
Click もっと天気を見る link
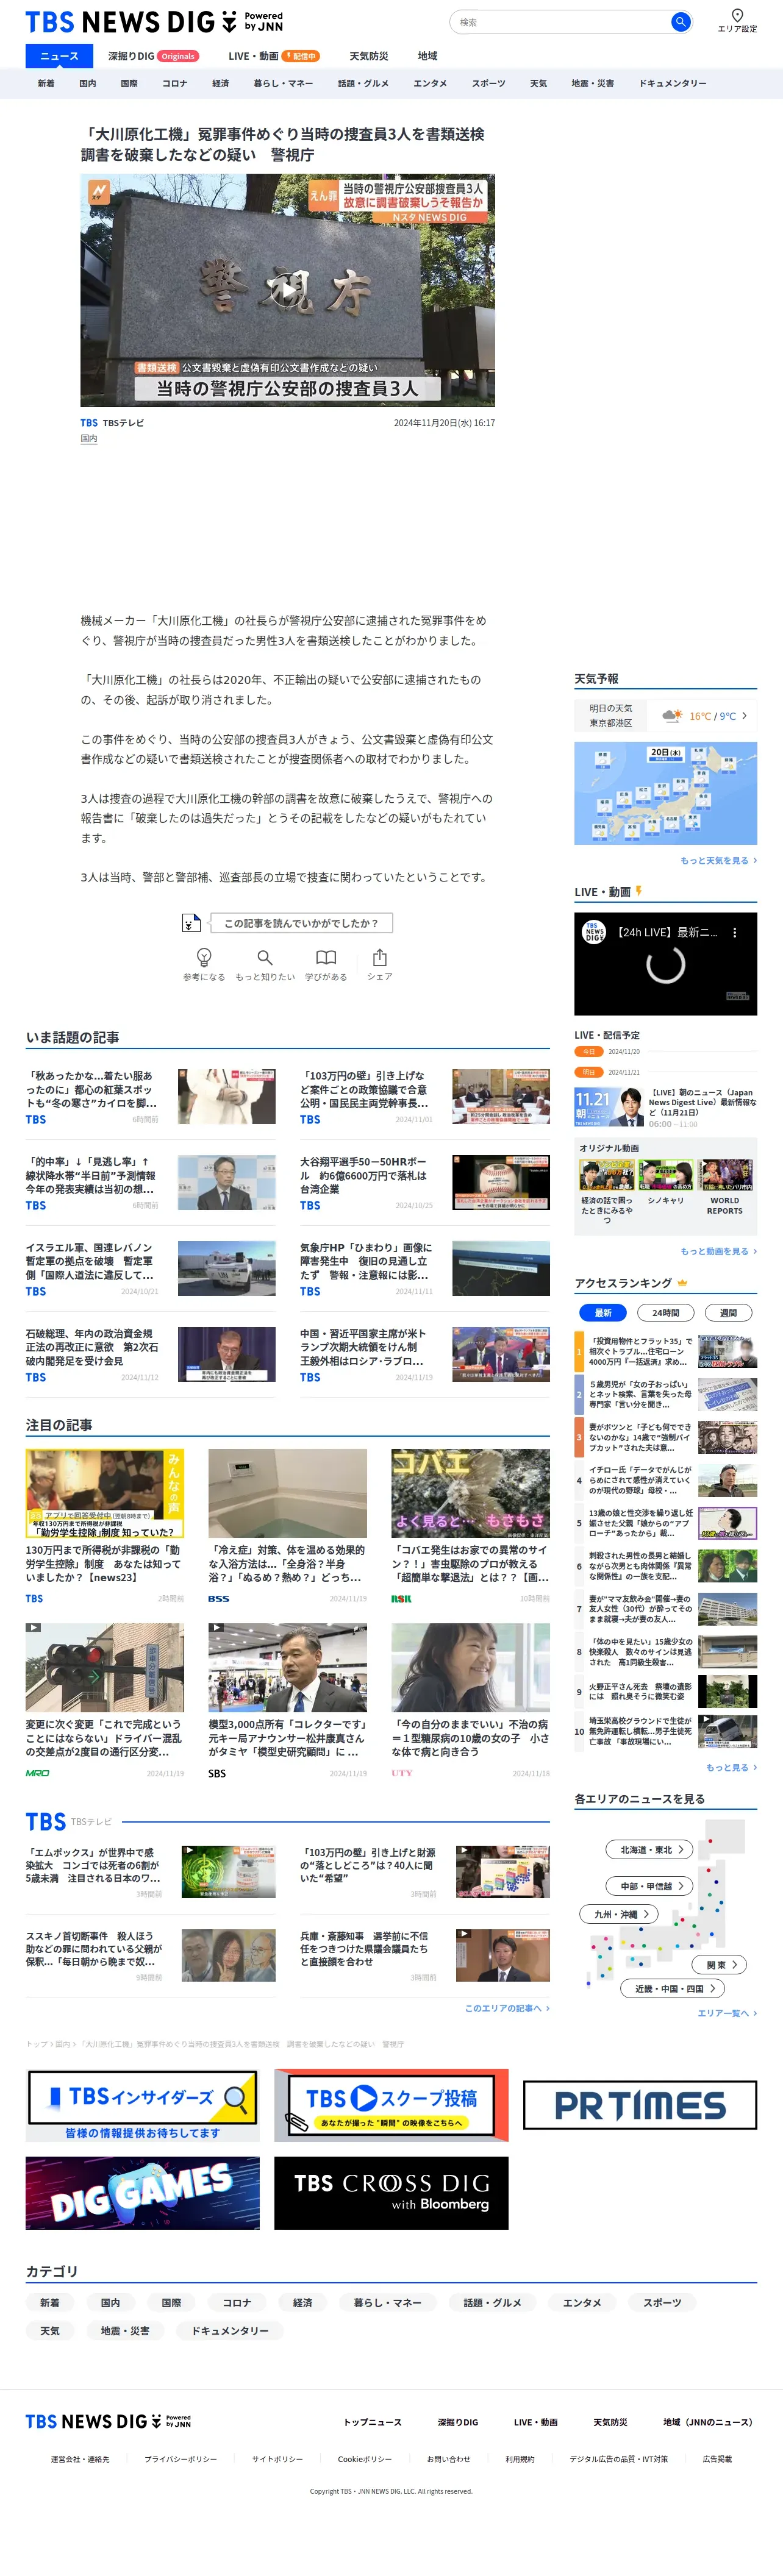pos(718,860)
